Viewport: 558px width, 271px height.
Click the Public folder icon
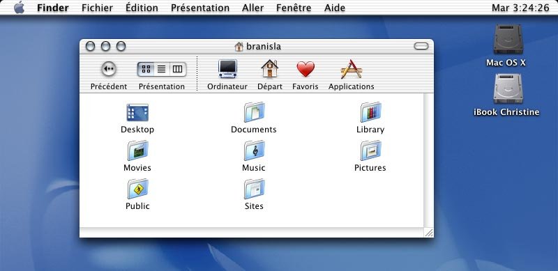coord(137,189)
